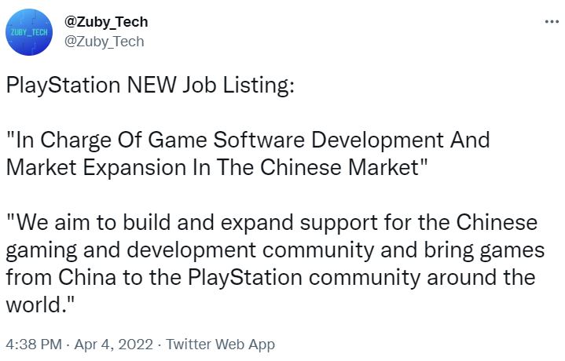The height and width of the screenshot is (361, 565).
Task: Click 'PlayStation community' in the last paragraph
Action: [304, 279]
